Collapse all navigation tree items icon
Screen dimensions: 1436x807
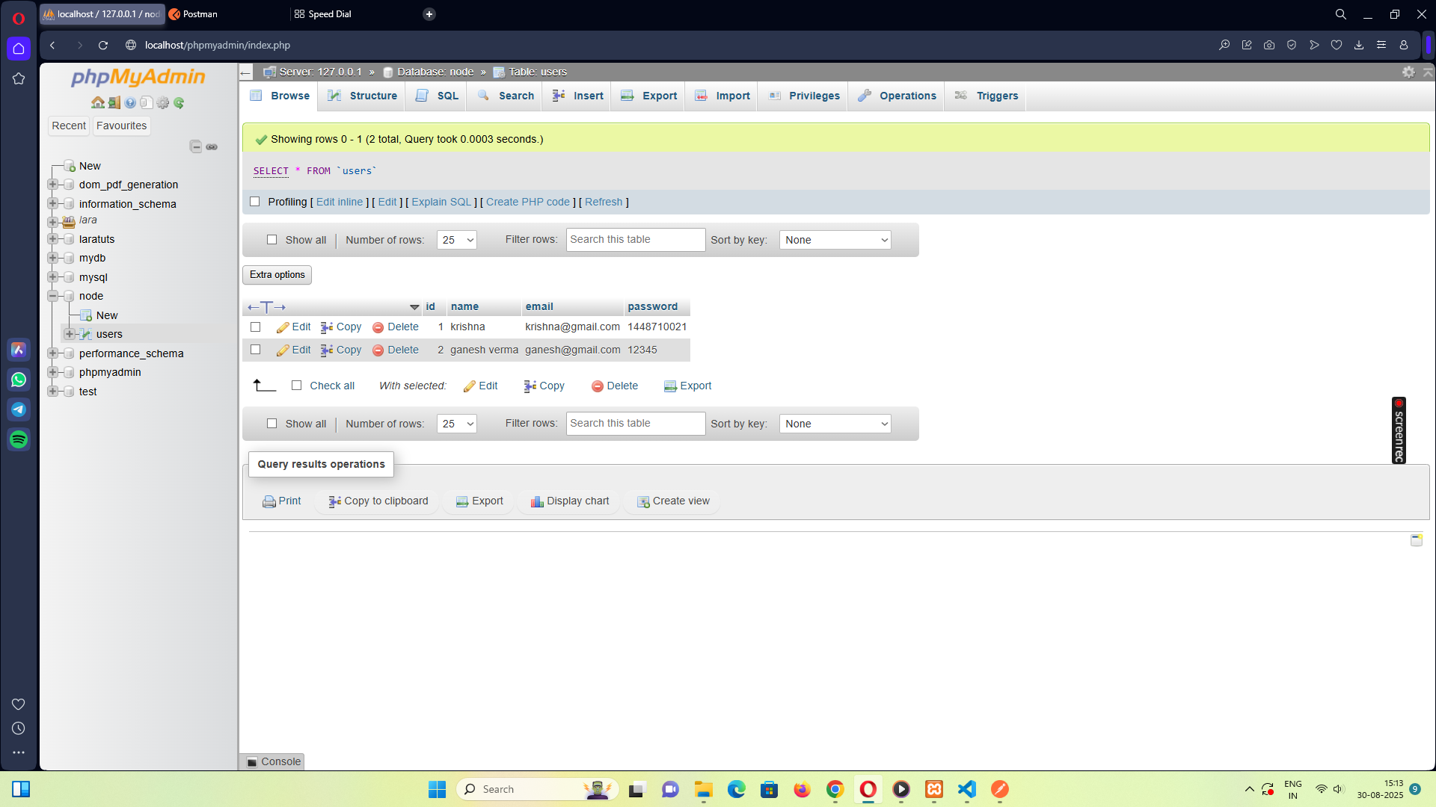pos(196,146)
